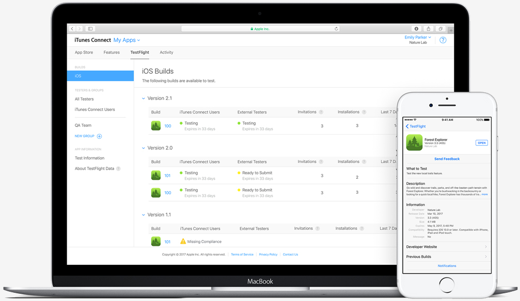Expand description with the more link
Screen dimensions: 520x301
(484, 194)
